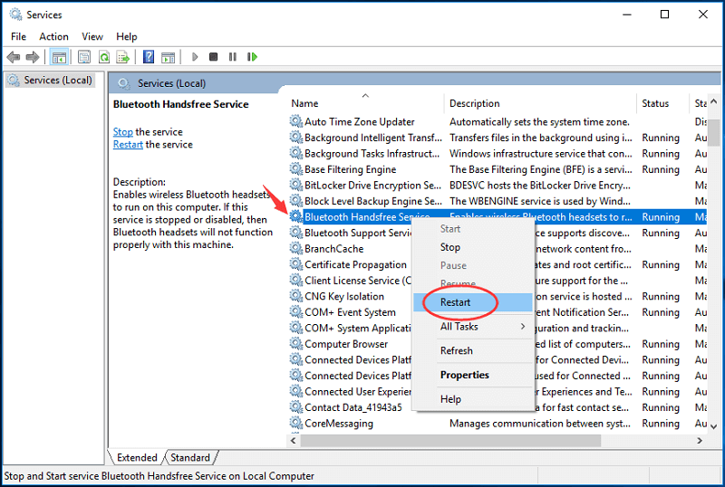Click the Services app icon in title bar
Image resolution: width=725 pixels, height=487 pixels.
(16, 14)
